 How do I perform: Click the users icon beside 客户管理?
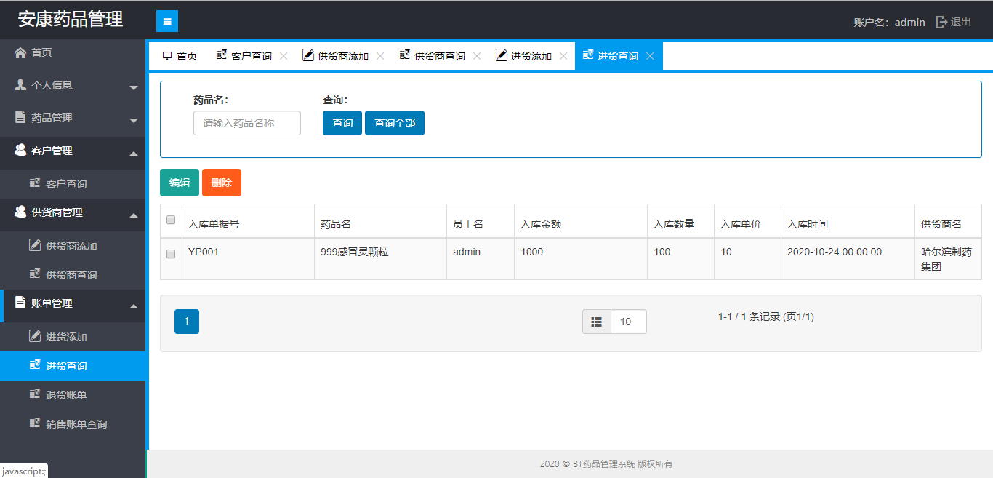(x=20, y=150)
